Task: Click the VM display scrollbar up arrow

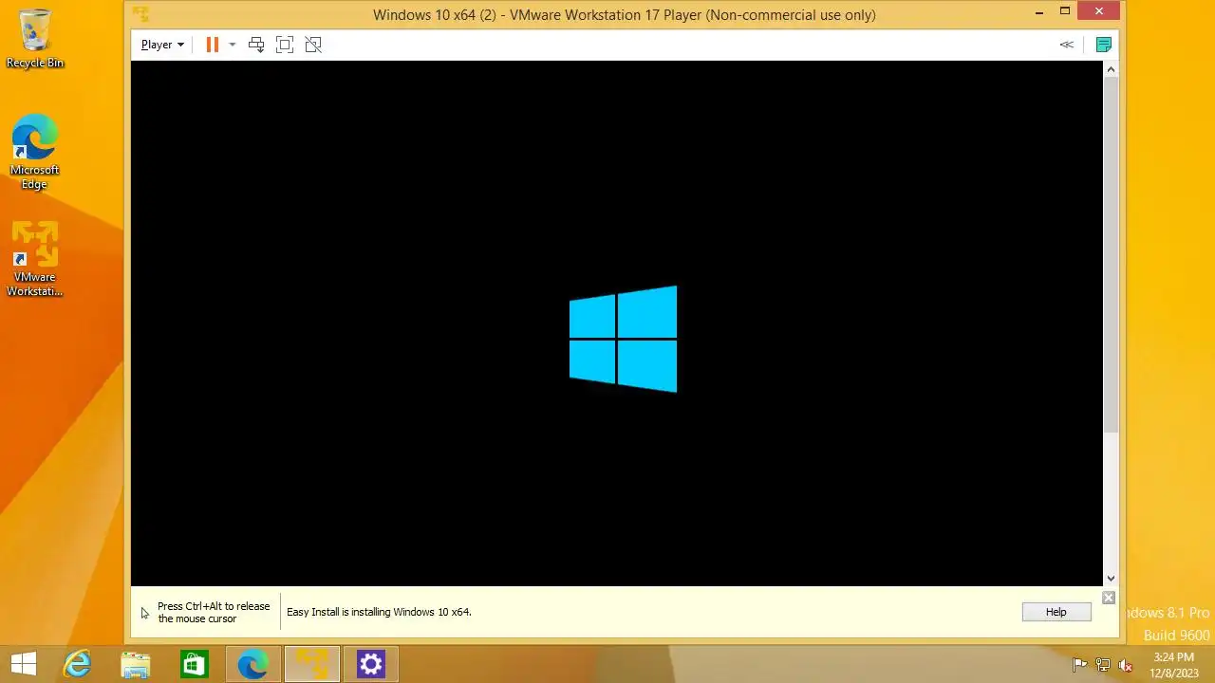Action: (1112, 69)
